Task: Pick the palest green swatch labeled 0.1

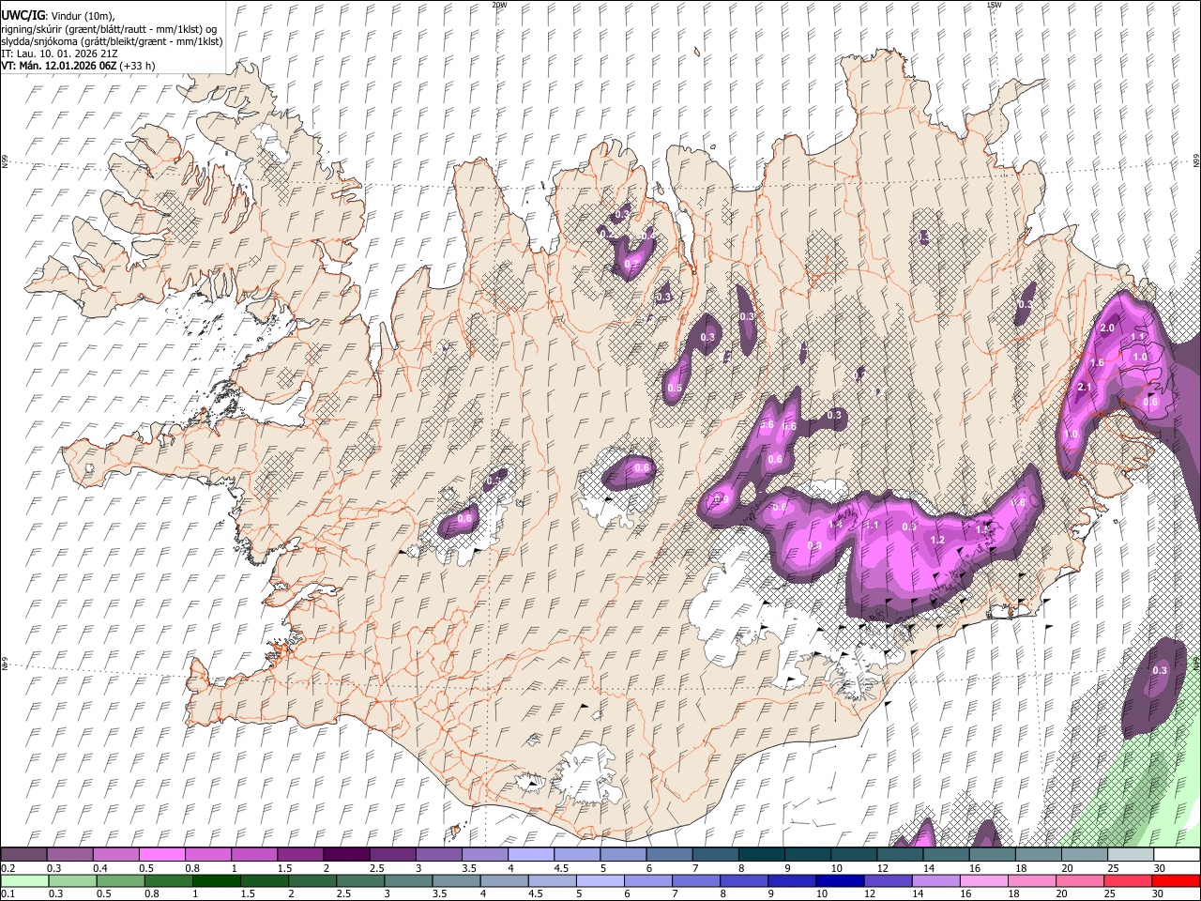Action: (x=23, y=880)
